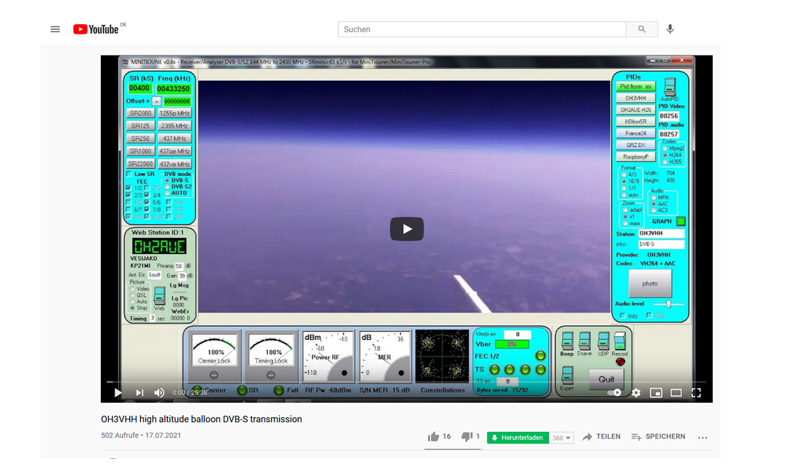Select the 437 MHz frequency preset
Viewport: 785px width, 475px height.
click(175, 138)
